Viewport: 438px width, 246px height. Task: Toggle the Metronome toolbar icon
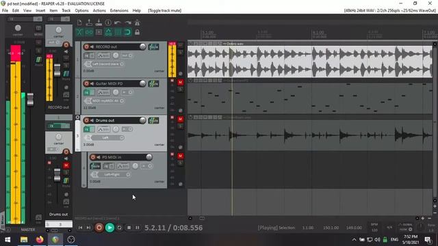137,23
